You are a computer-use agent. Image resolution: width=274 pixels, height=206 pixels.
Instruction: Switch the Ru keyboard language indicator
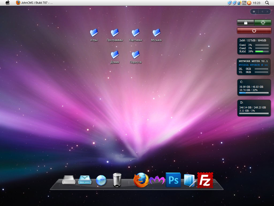tap(244, 3)
